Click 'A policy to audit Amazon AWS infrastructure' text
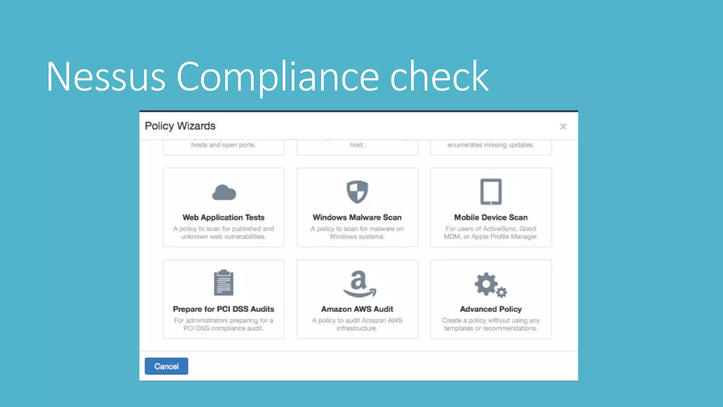 357,324
